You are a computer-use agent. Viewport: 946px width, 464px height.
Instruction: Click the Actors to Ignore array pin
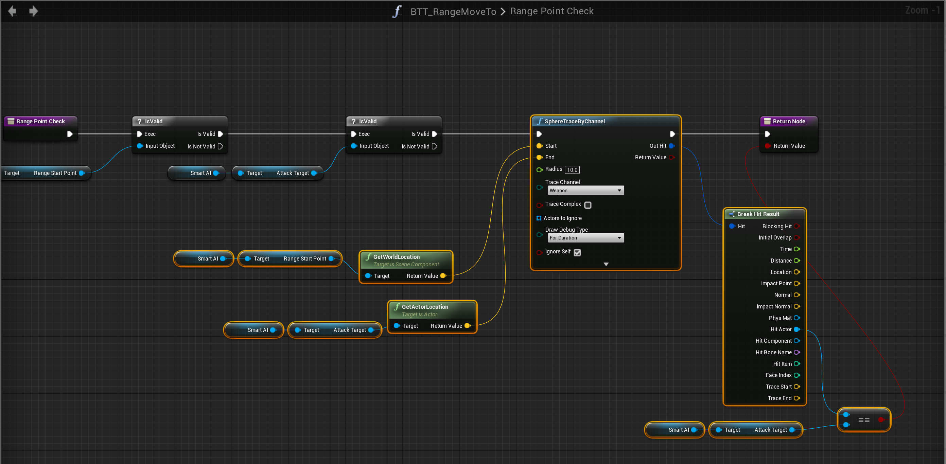click(539, 218)
